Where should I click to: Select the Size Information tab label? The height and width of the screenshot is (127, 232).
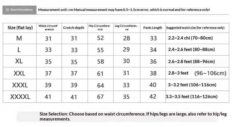pos(21,10)
